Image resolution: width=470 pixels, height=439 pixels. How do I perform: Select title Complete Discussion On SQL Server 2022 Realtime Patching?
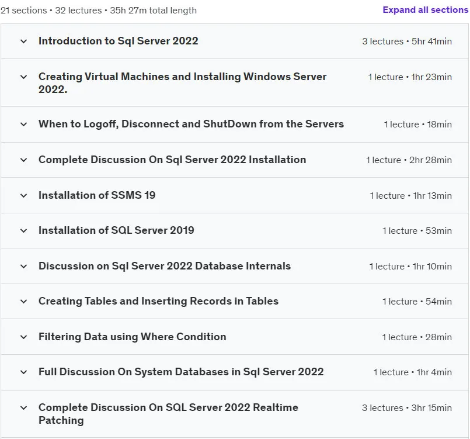pyautogui.click(x=169, y=414)
